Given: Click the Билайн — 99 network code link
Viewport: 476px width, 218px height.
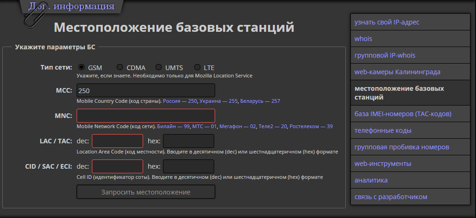Looking at the screenshot, I should tap(174, 126).
